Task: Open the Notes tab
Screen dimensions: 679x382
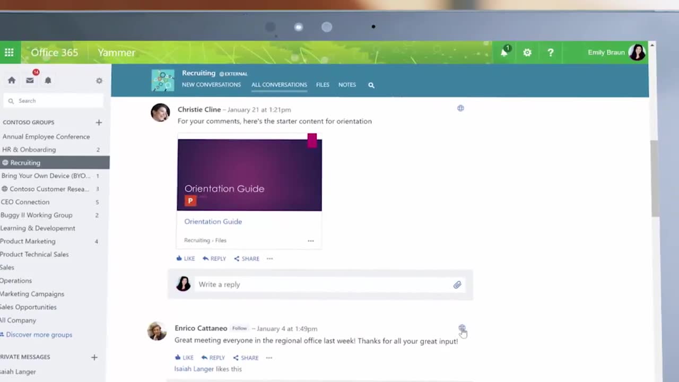Action: (347, 85)
